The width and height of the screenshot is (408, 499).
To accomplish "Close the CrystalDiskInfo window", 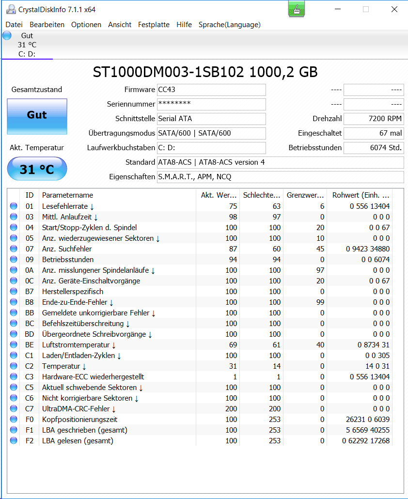I will coord(394,9).
